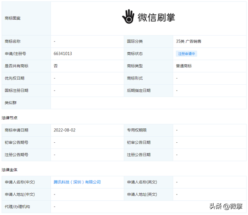The image size is (248, 215).
Task: Click the 注册公告期号 label
Action: [x=17, y=155]
